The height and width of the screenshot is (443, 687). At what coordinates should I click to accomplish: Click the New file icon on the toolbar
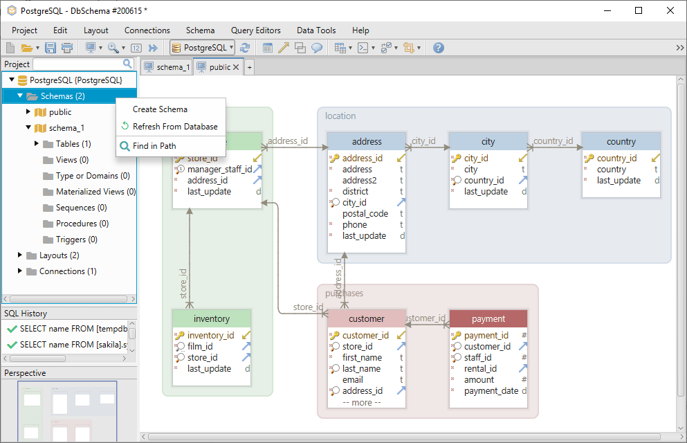click(10, 47)
